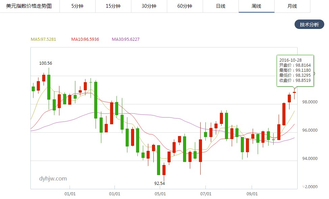
Task: Click the 美元指数价格走势图 title
Action: pos(29,6)
